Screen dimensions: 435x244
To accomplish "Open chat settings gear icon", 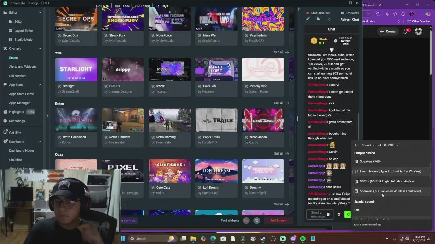I will [x=339, y=214].
